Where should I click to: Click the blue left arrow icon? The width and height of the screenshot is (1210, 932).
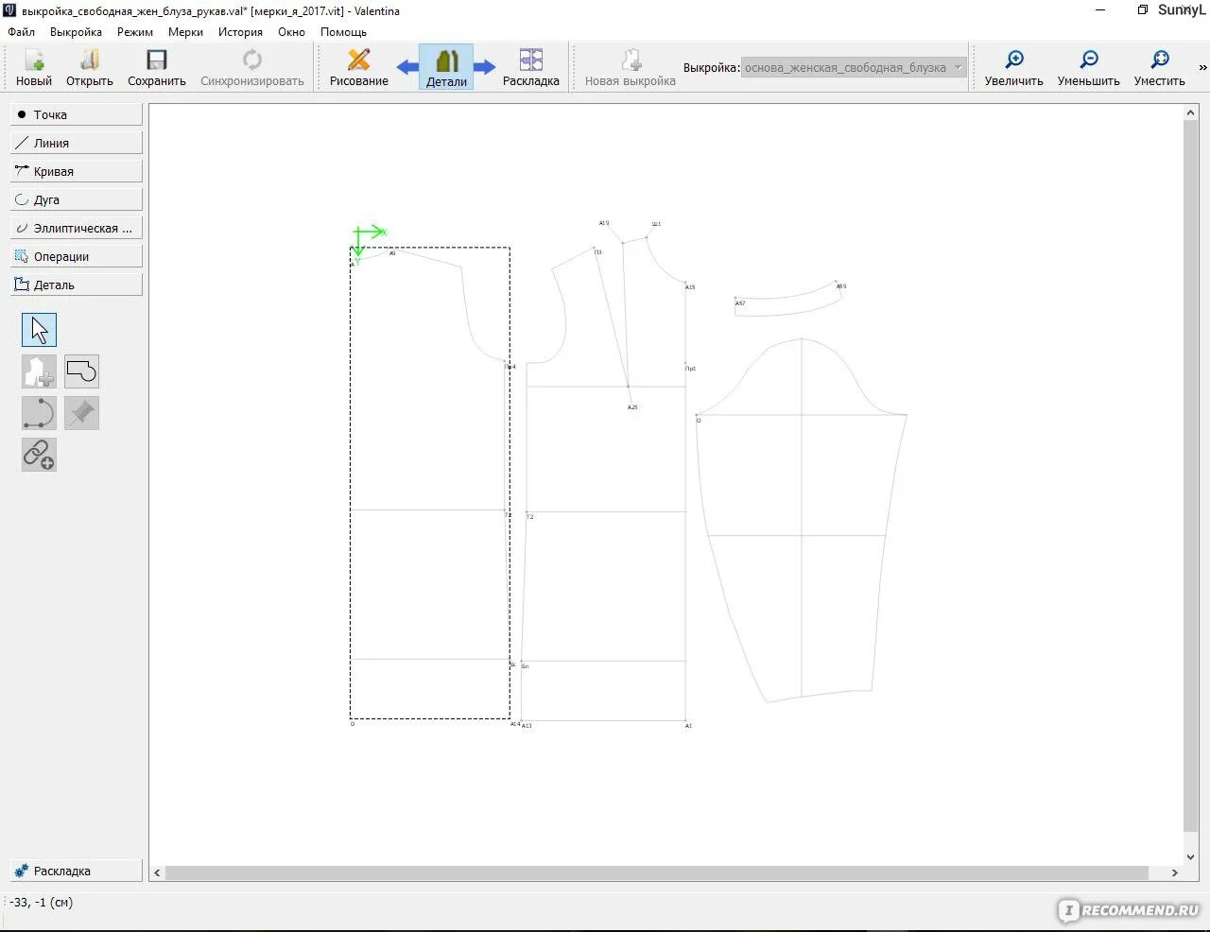pos(407,67)
